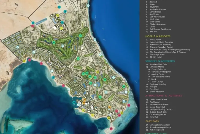Click marker 10 for Wadi Soma on coast
Image resolution: width=200 pixels, height=134 pixels.
[95, 40]
